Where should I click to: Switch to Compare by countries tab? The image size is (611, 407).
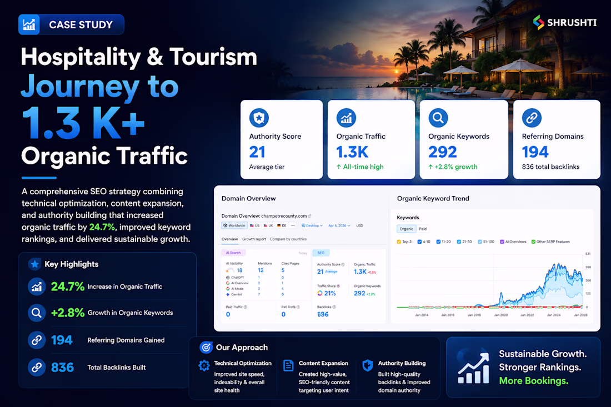coord(288,239)
